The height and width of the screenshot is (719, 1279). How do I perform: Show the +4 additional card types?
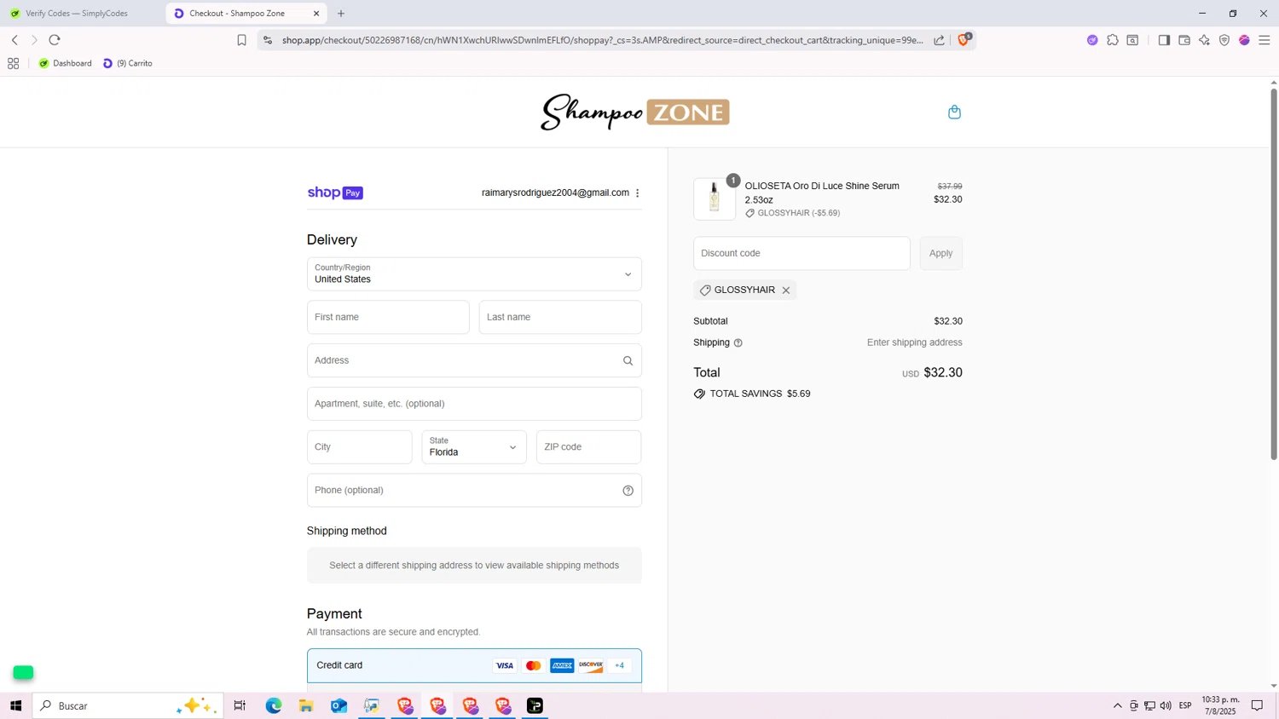coord(620,666)
